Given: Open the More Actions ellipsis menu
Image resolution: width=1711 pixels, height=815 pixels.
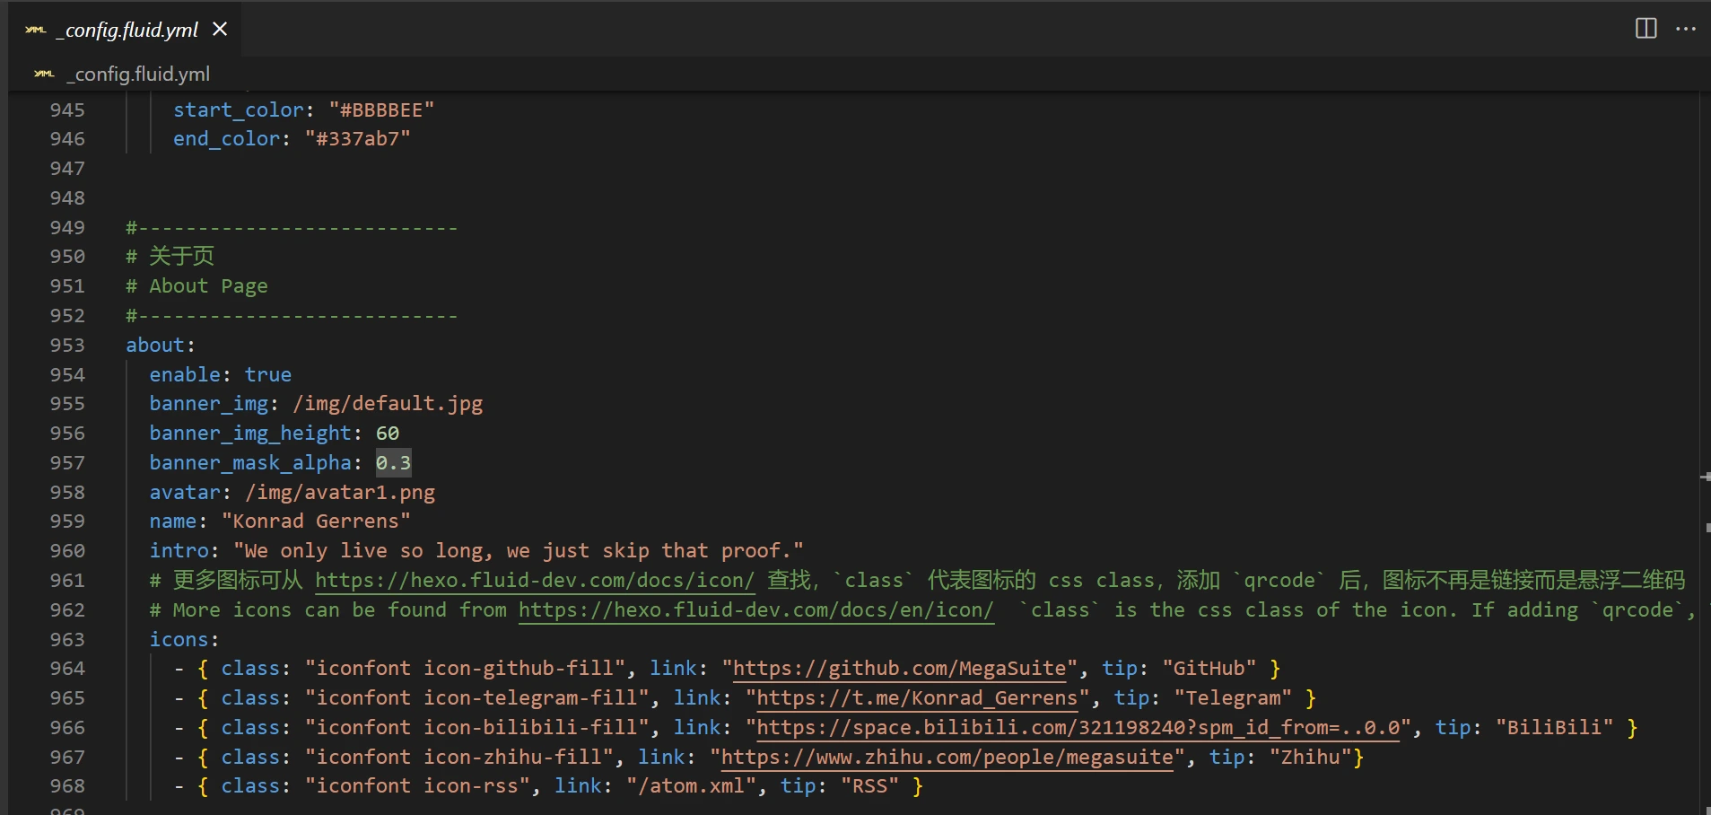Looking at the screenshot, I should coord(1685,29).
